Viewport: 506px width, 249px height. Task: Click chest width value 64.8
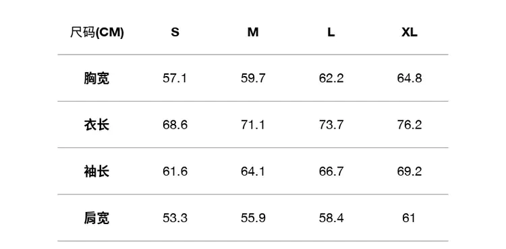[410, 78]
